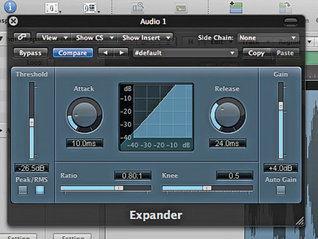Open the Show Insert menu
The height and width of the screenshot is (239, 318).
coord(145,38)
